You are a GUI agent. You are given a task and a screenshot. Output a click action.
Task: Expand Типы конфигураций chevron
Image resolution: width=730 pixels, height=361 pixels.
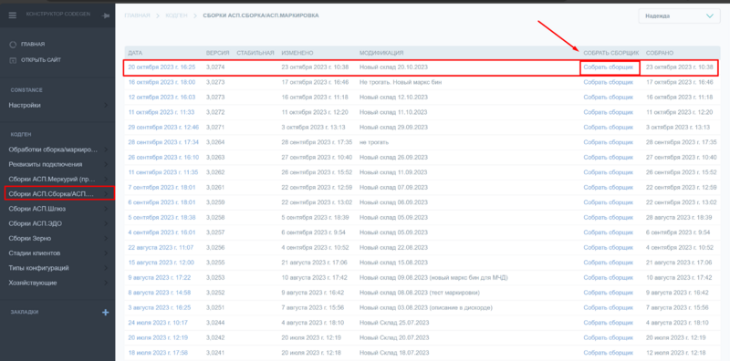pyautogui.click(x=106, y=268)
